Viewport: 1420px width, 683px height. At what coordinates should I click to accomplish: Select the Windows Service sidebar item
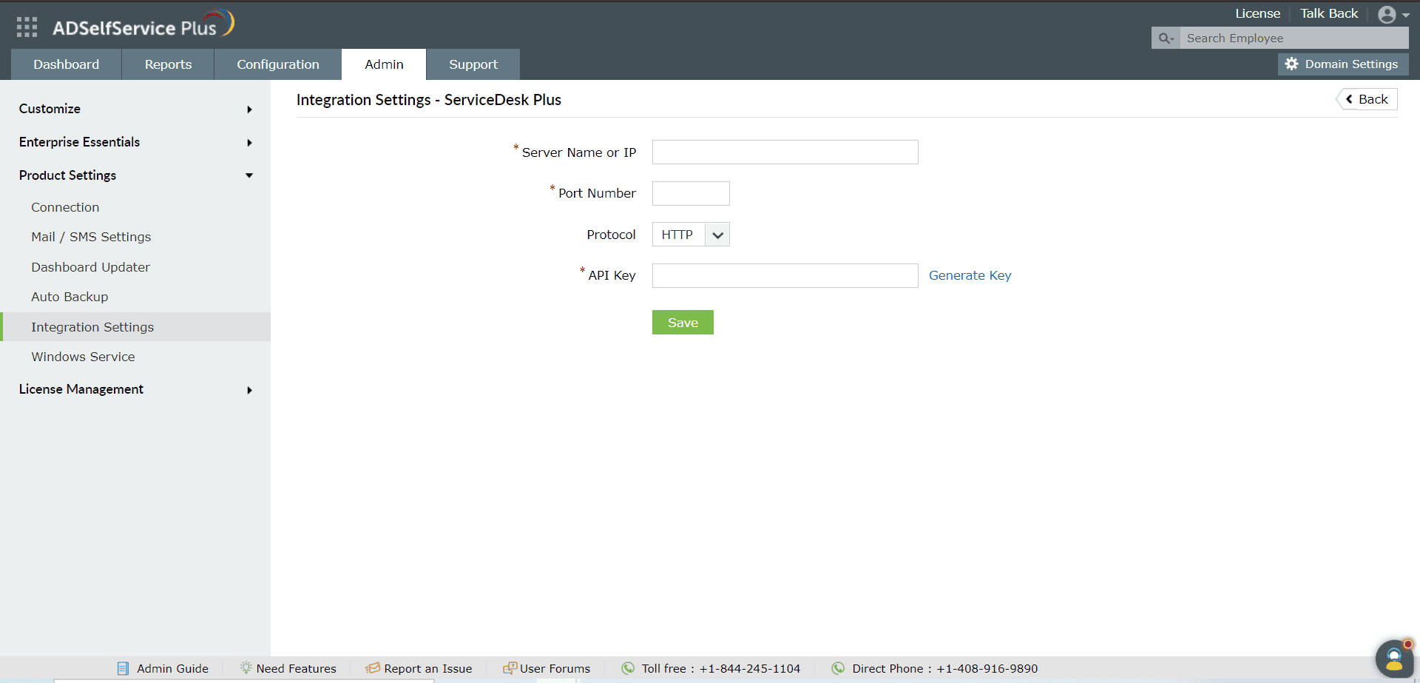coord(83,356)
